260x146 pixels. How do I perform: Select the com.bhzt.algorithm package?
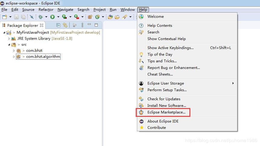click(43, 57)
